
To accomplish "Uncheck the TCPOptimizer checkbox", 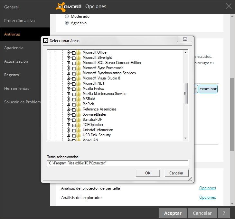I will 74,125.
